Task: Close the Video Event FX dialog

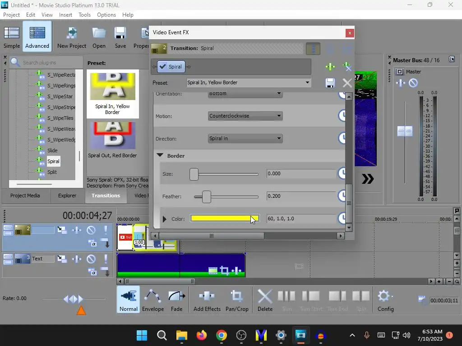Action: 350,33
